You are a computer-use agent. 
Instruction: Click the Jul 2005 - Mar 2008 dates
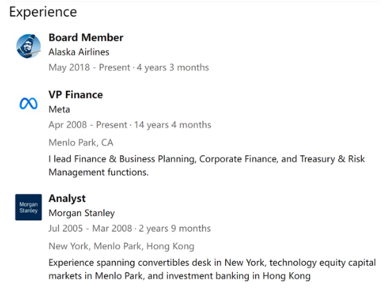point(90,228)
